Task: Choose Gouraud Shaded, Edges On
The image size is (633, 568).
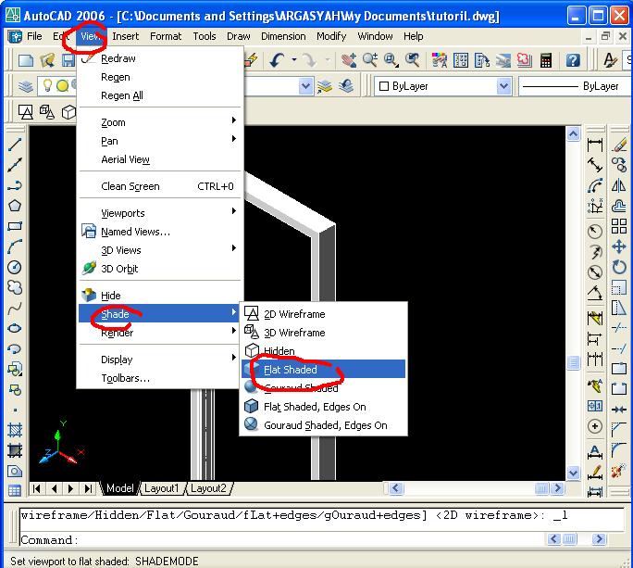Action: [323, 425]
